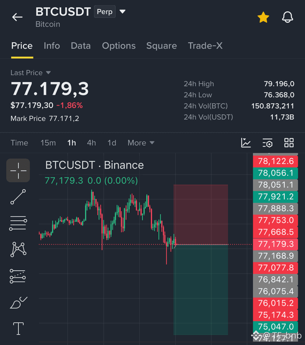Open the chart indicators icon
305x345 pixels.
click(x=246, y=143)
